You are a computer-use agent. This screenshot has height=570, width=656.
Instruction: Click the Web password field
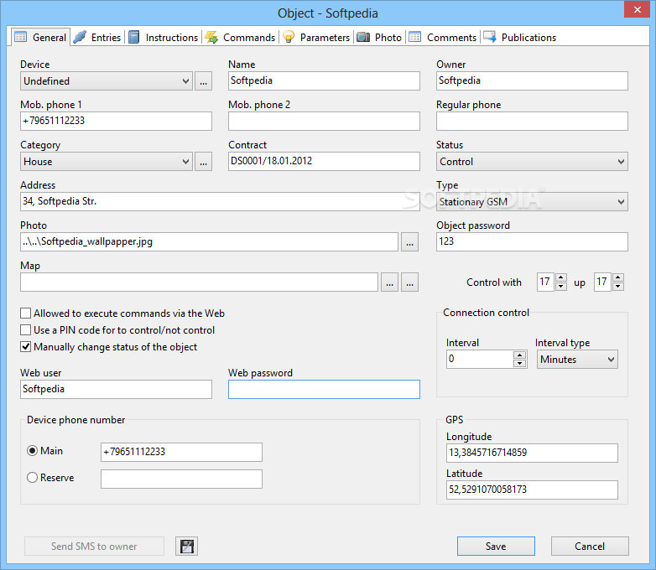324,389
